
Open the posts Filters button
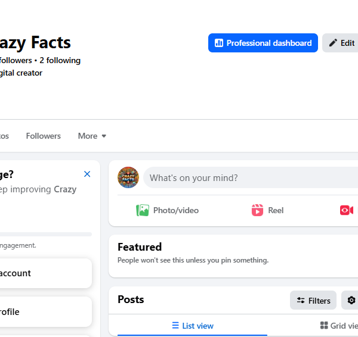point(313,300)
